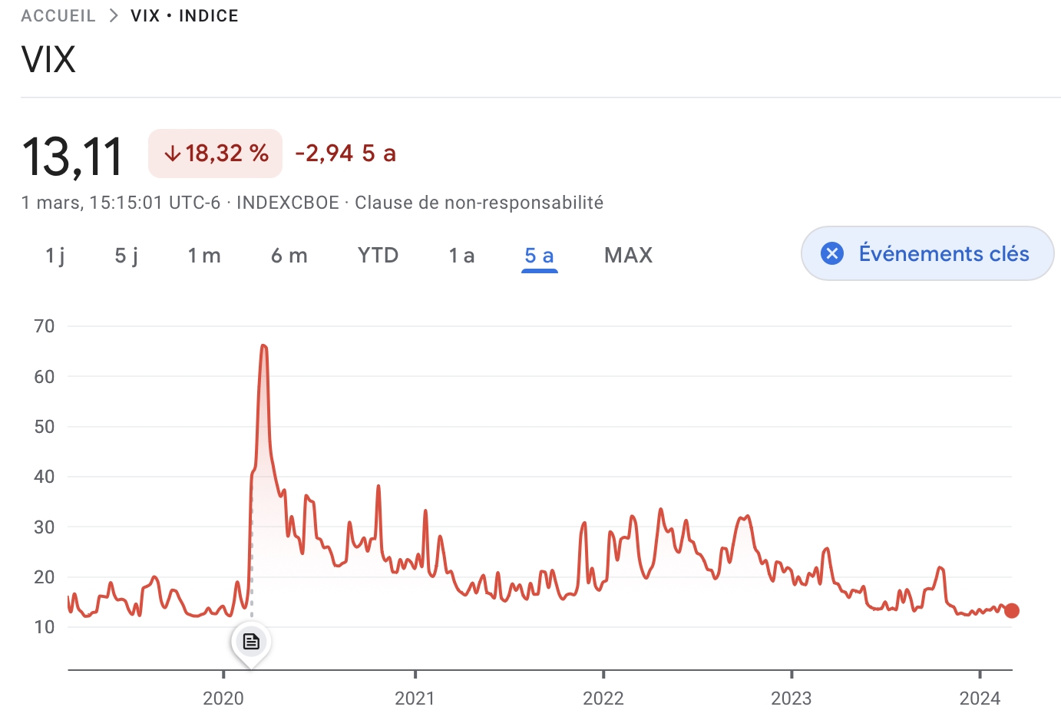Switch chart to YTD range
The height and width of the screenshot is (720, 1061).
pyautogui.click(x=378, y=256)
